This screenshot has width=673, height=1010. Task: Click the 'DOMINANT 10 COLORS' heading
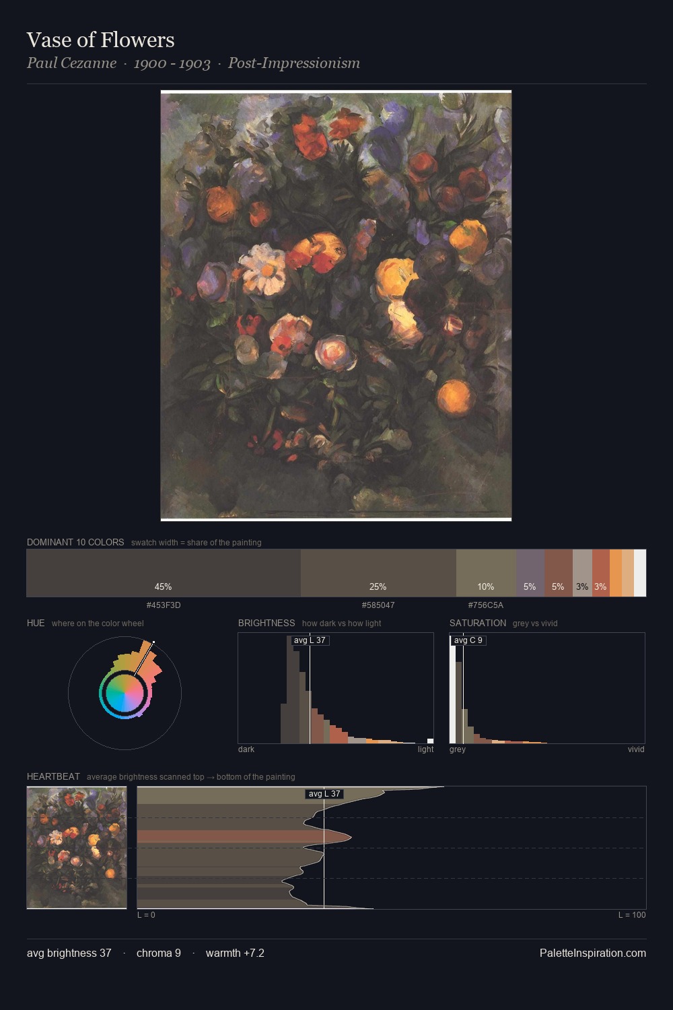click(75, 542)
